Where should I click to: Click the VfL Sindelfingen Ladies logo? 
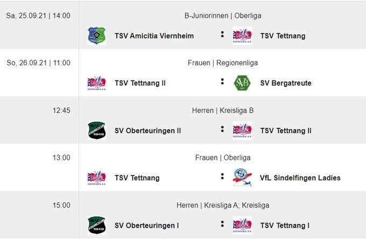coord(242,177)
